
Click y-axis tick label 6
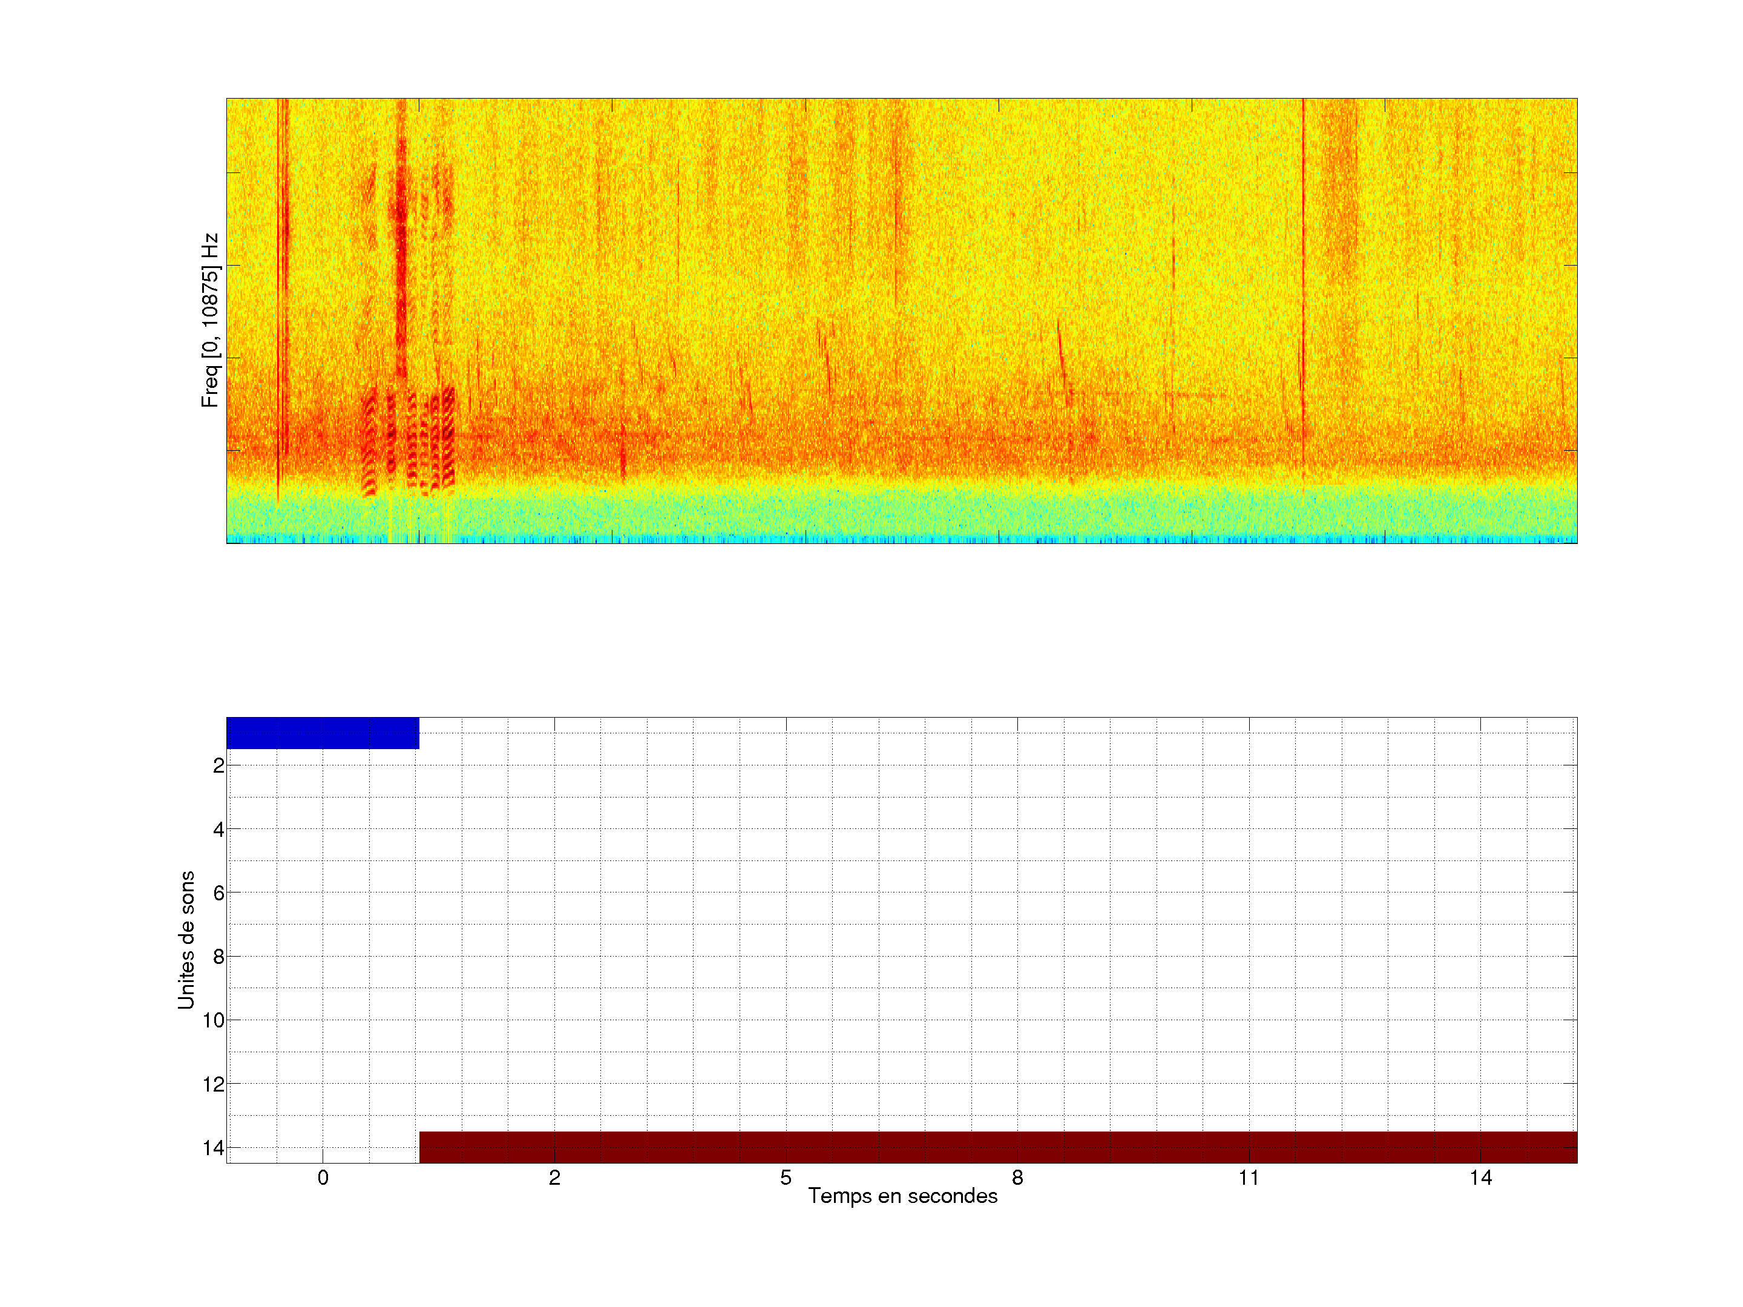218,893
